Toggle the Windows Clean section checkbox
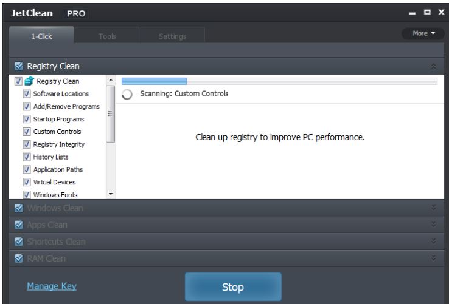 pos(19,208)
